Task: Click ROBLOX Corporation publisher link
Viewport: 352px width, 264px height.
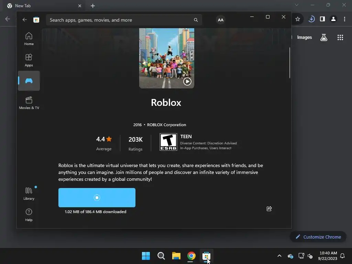Action: click(166, 125)
